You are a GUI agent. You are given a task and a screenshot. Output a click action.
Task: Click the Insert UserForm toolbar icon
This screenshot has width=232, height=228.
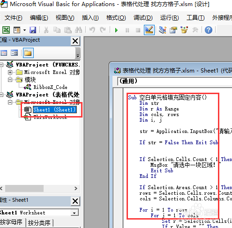click(17, 30)
